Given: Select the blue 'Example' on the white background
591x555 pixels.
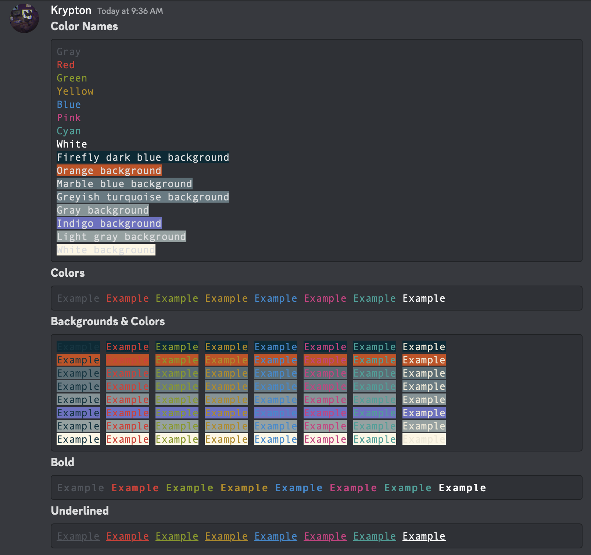Looking at the screenshot, I should 276,439.
